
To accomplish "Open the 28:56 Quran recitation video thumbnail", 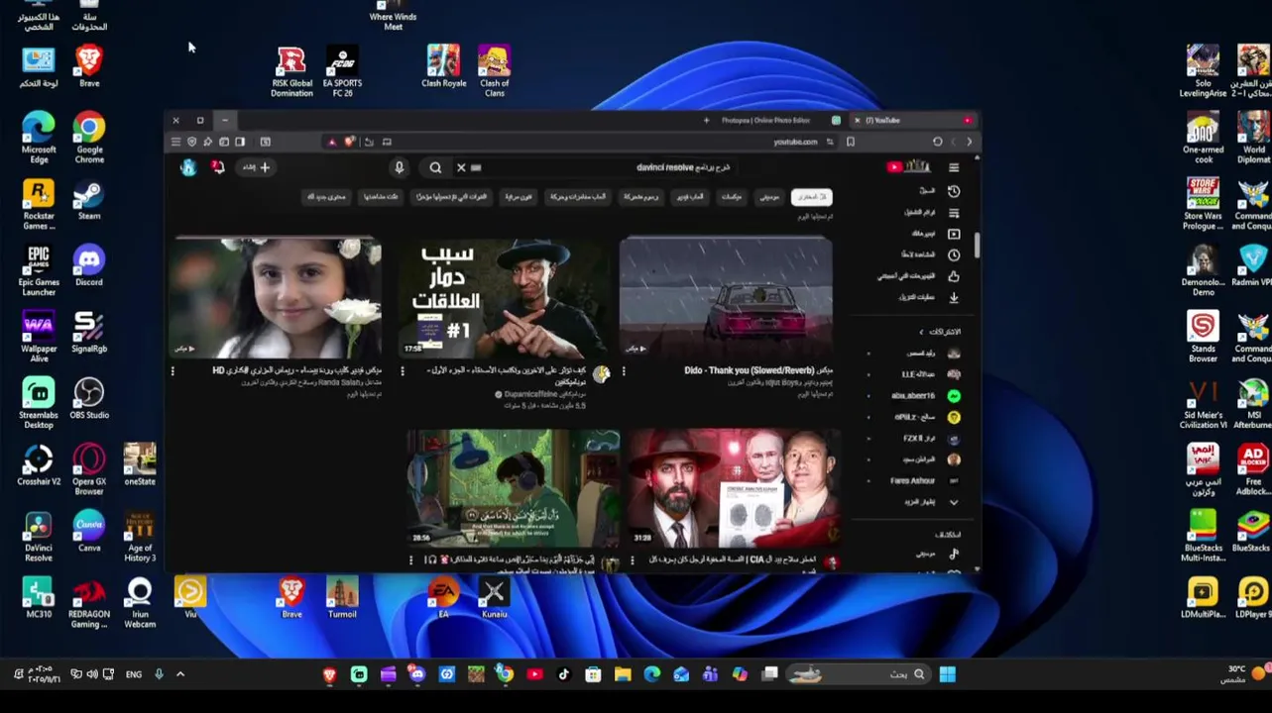I will tap(514, 487).
